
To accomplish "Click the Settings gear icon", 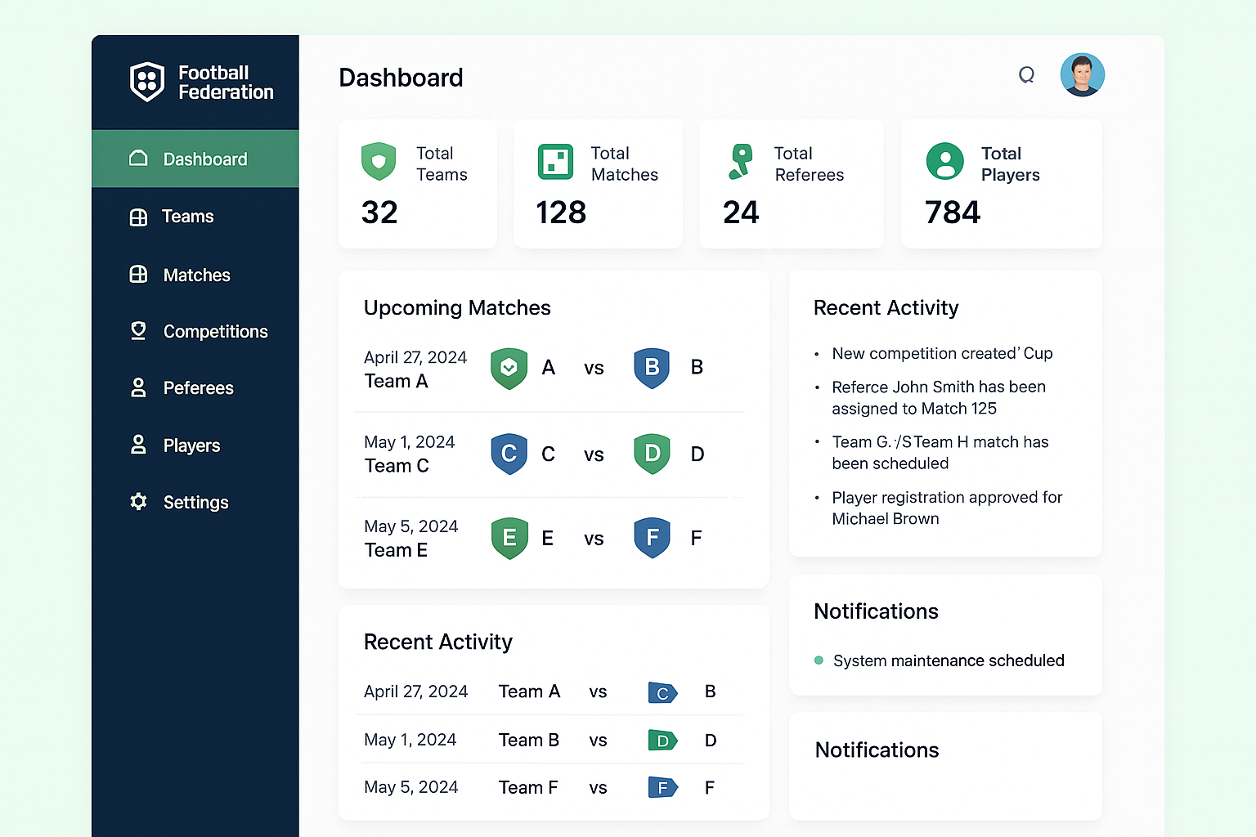I will pos(138,501).
